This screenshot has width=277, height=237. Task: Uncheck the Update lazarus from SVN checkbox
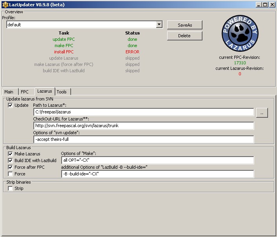point(10,105)
